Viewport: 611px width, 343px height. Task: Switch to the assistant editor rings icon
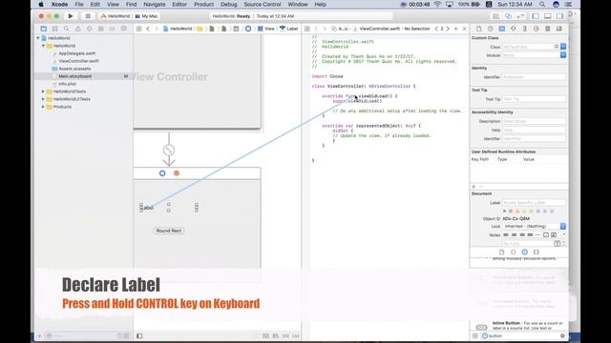[508, 16]
